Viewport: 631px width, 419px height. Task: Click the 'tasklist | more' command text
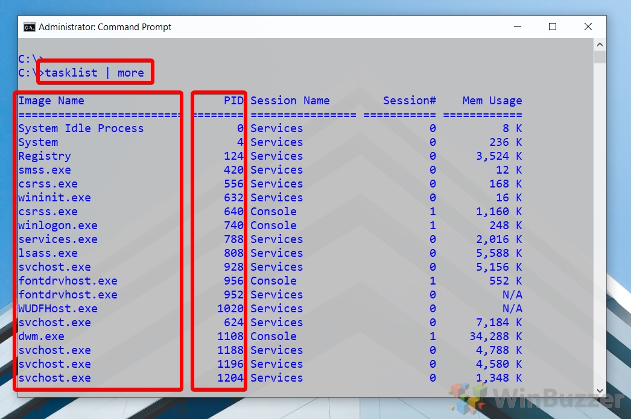click(94, 73)
